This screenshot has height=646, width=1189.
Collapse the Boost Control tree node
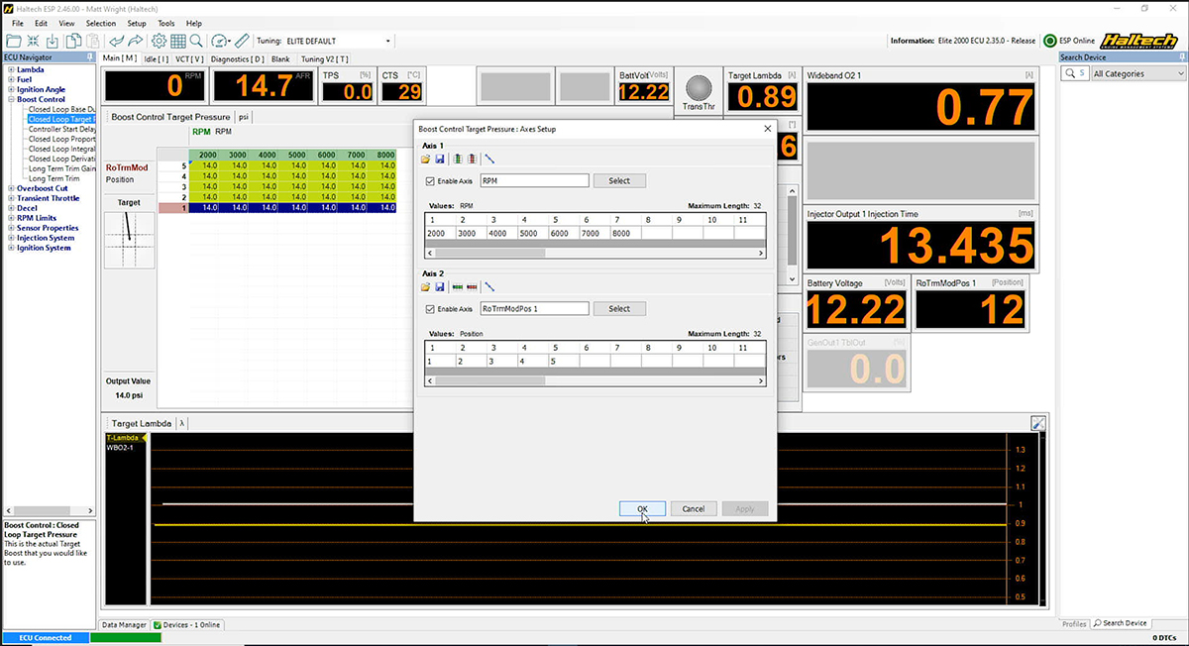(x=11, y=99)
